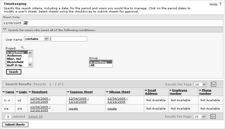Viewport: 225px width, 129px height.
Task: Click the minus icon beside Employee Number column
Action: [171, 90]
